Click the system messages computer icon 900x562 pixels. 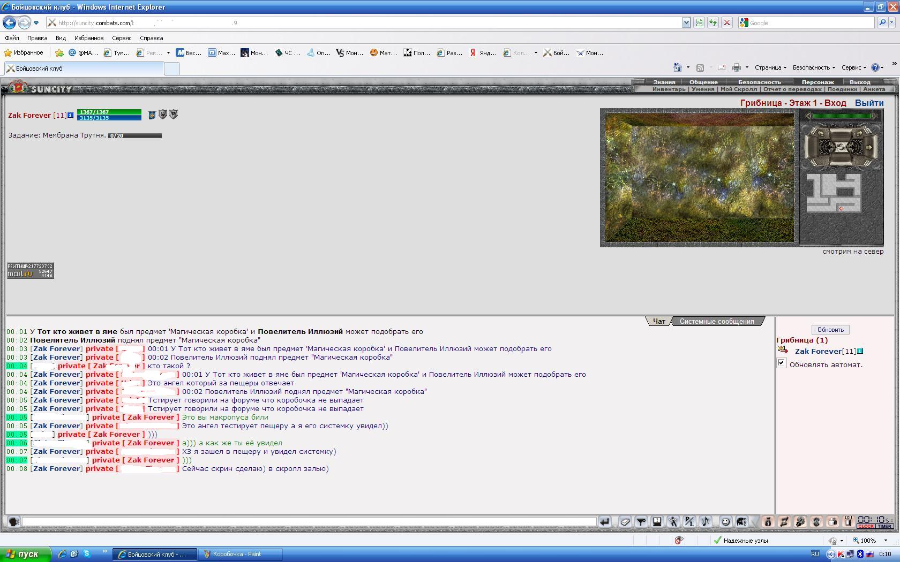(657, 521)
